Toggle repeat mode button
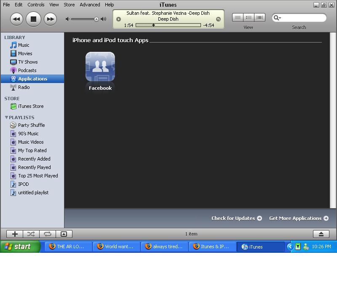The width and height of the screenshot is (337, 292). [47, 234]
